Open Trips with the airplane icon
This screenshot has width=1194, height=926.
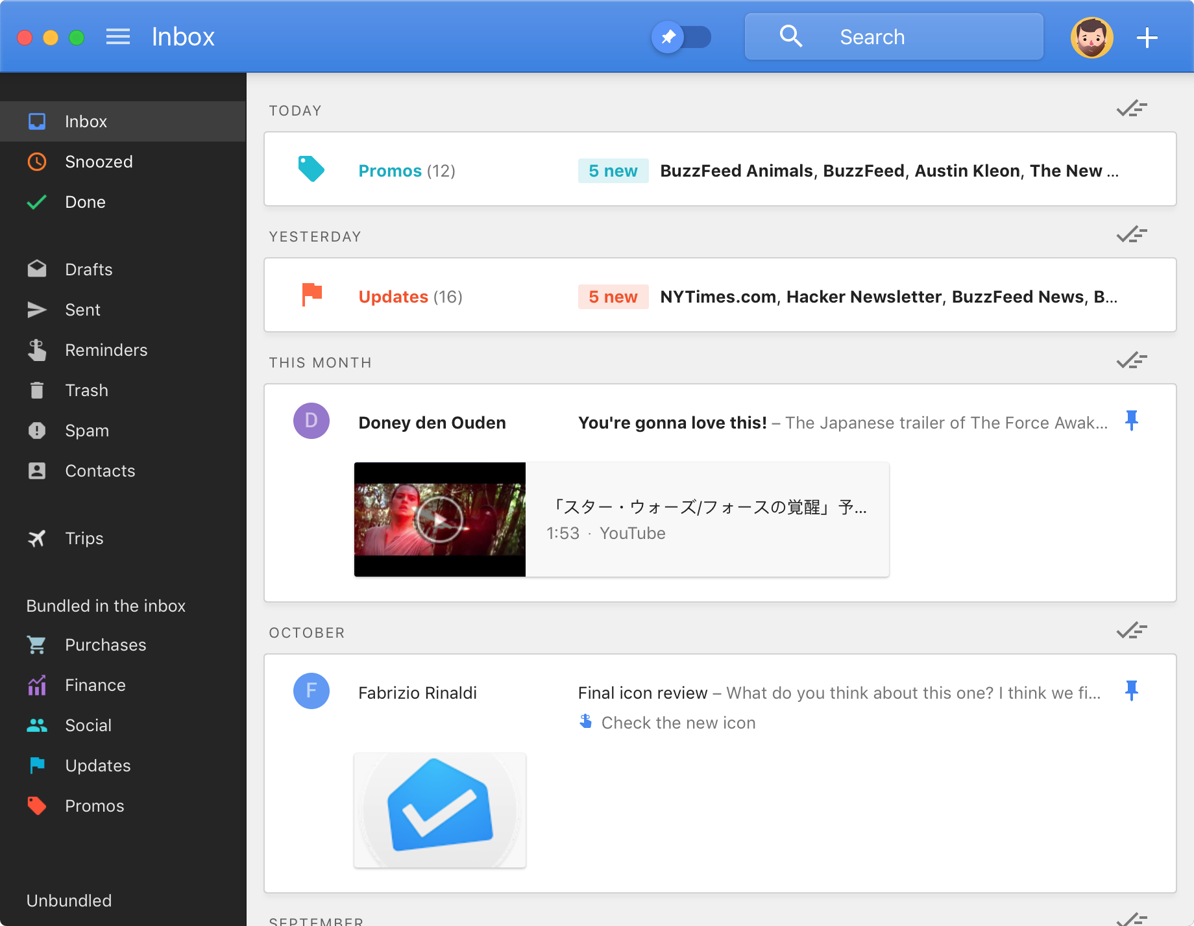click(x=37, y=538)
